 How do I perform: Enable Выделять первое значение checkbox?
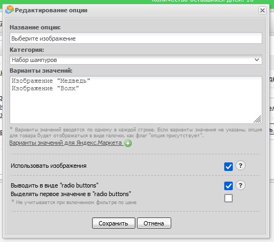(229, 198)
